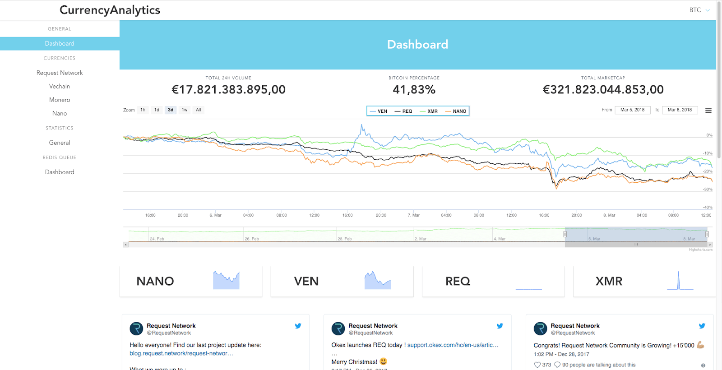
Task: Set chart zoom to 1h
Action: (143, 110)
